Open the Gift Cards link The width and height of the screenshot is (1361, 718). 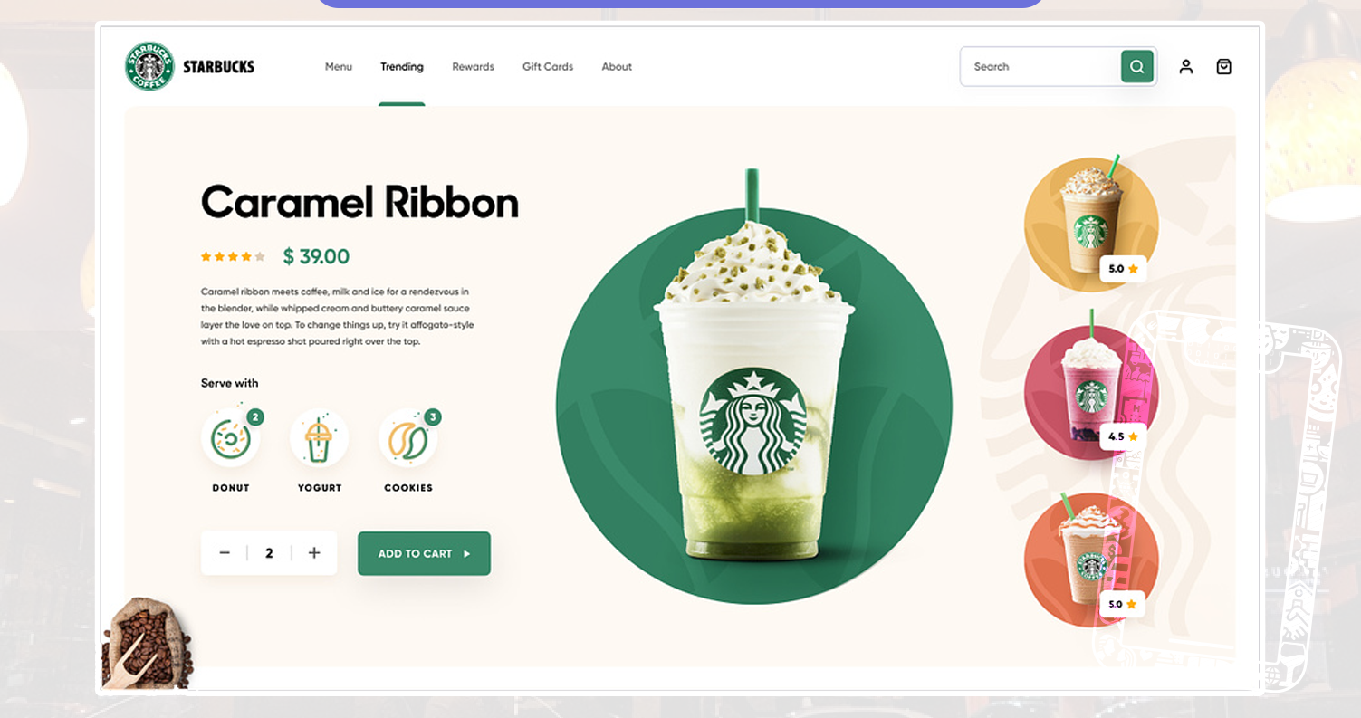click(547, 67)
